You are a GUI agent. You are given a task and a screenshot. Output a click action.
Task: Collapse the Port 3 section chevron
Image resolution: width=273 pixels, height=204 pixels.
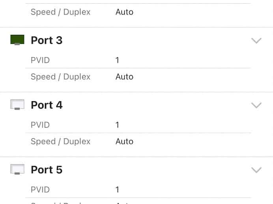coord(256,40)
